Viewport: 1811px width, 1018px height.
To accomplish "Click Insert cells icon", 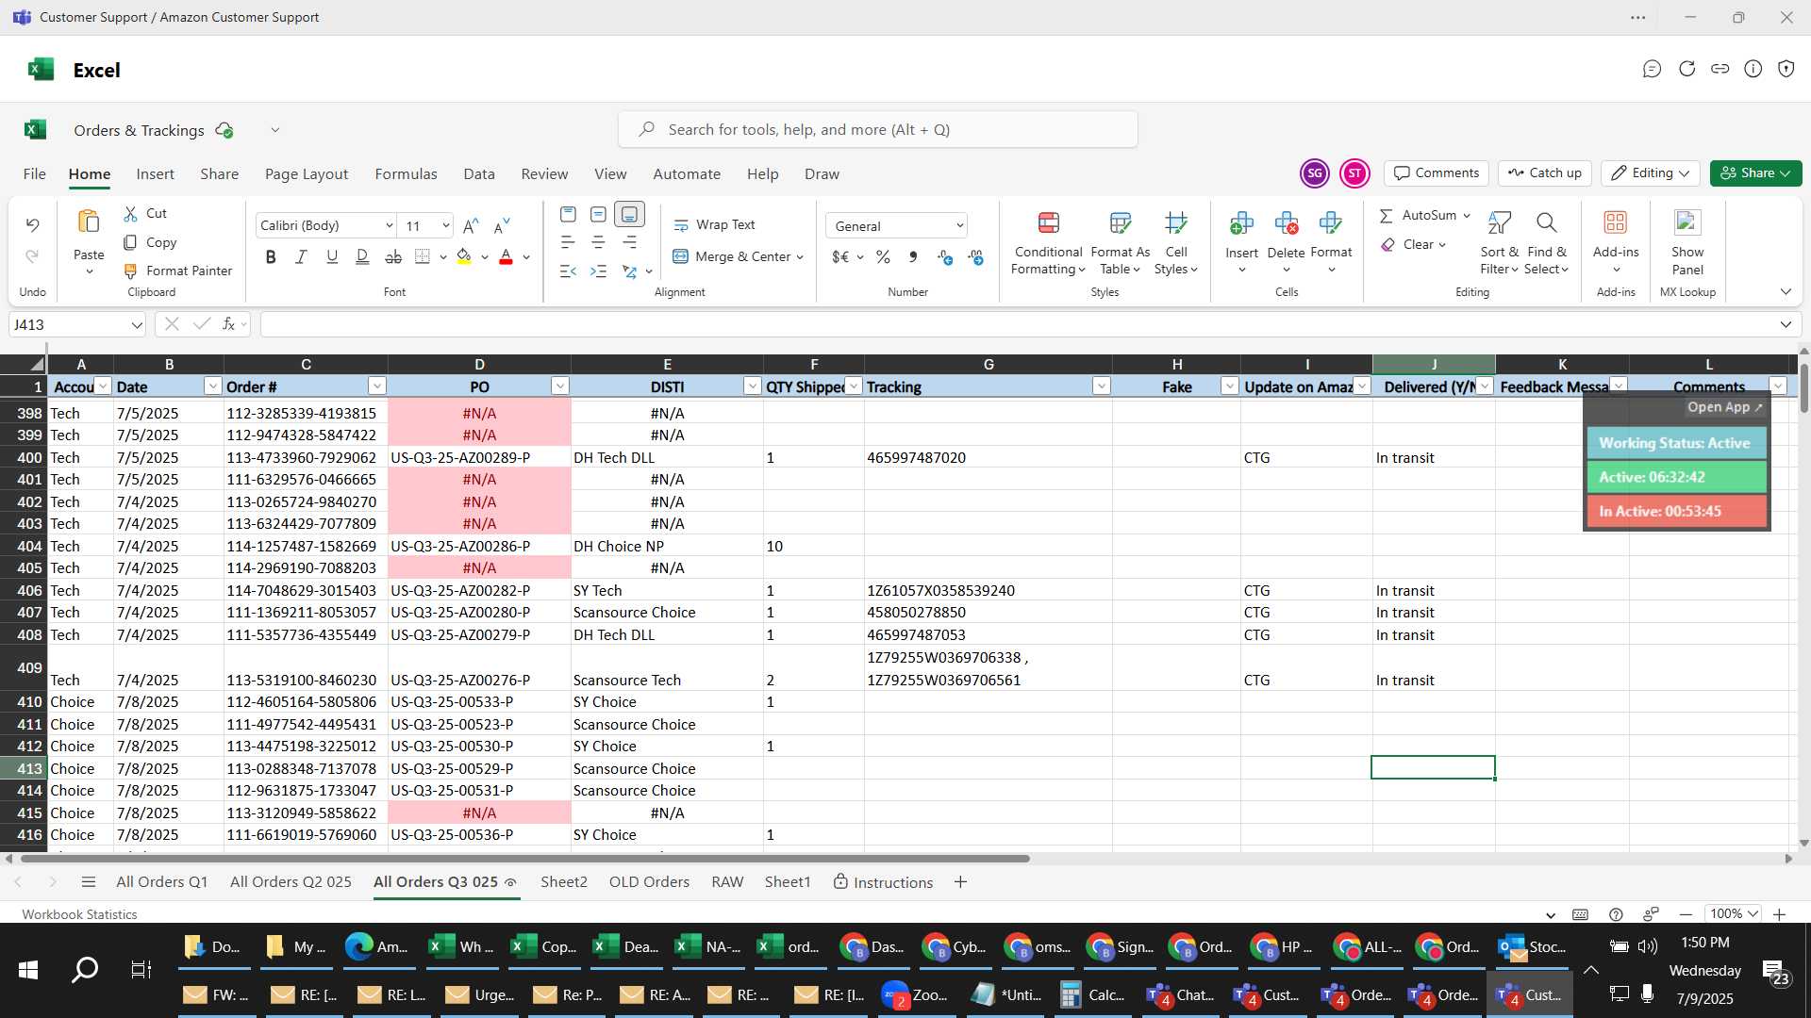I will 1241,223.
